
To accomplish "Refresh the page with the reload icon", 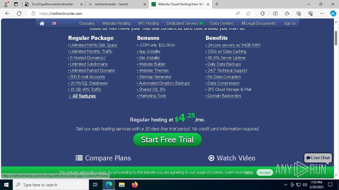I will (19, 13).
